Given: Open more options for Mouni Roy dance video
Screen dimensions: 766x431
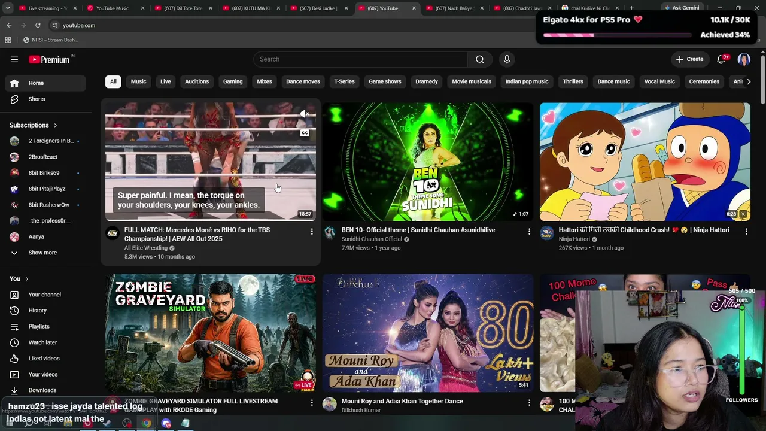Looking at the screenshot, I should (x=529, y=403).
